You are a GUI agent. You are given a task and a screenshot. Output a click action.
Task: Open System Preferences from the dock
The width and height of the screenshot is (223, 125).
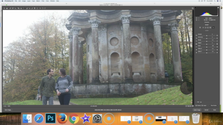(x=97, y=118)
